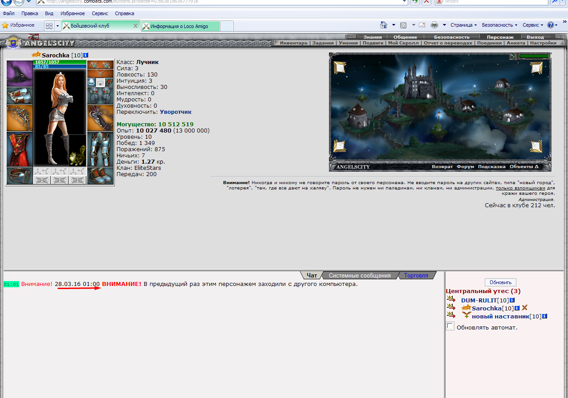Screen dimensions: 568x398
Task: Open info icon next to Sarochka header
Action: pos(86,55)
